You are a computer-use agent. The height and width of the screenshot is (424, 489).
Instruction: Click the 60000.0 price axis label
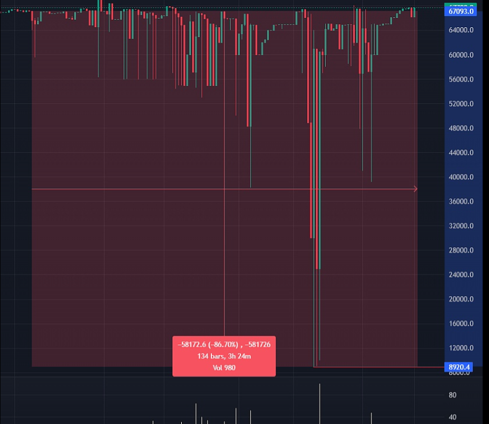pos(461,55)
